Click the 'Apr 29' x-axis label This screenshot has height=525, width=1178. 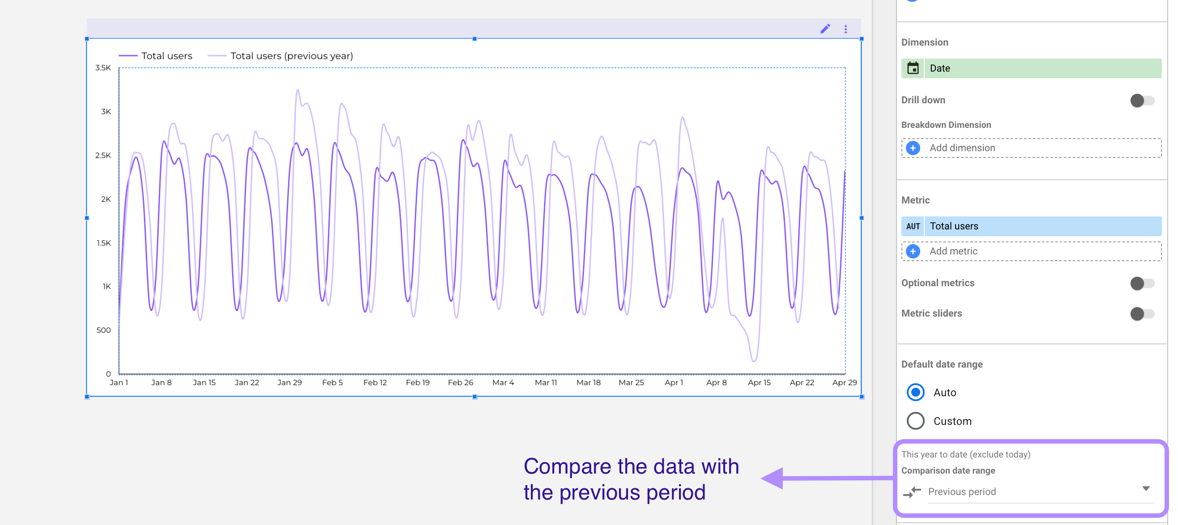click(844, 382)
